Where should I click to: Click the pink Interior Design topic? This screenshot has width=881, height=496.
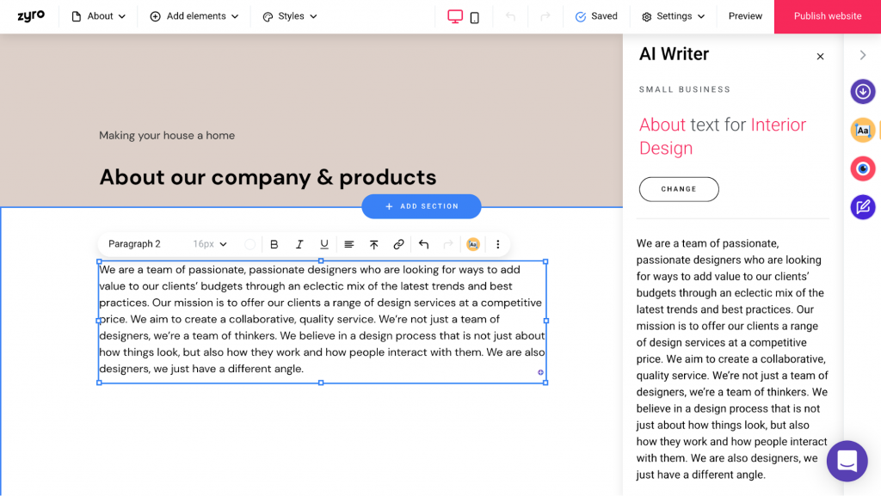click(723, 137)
